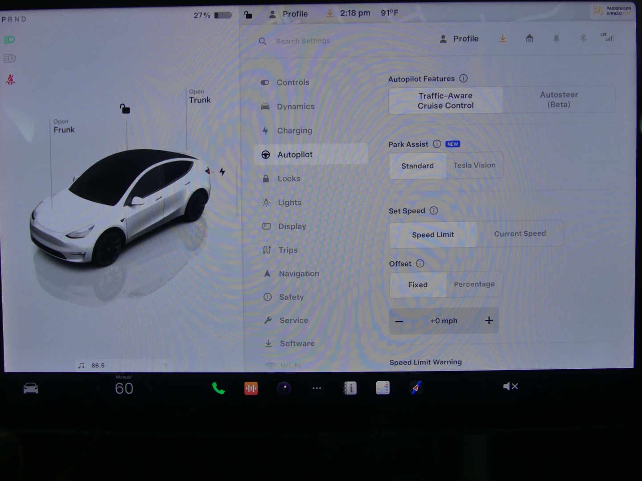The width and height of the screenshot is (642, 481).
Task: Tap the 60 climate temperature setting
Action: pos(124,388)
